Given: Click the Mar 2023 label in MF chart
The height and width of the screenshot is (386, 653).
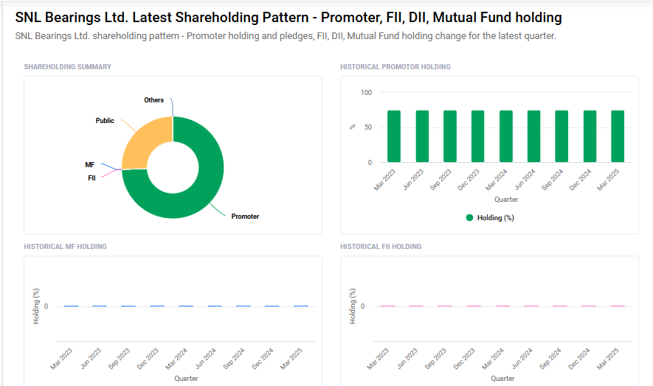Looking at the screenshot, I should (61, 359).
